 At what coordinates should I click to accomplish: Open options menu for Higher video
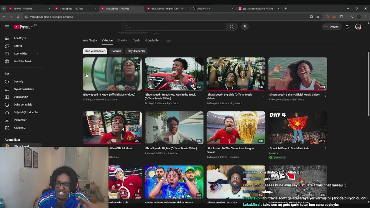pyautogui.click(x=202, y=149)
